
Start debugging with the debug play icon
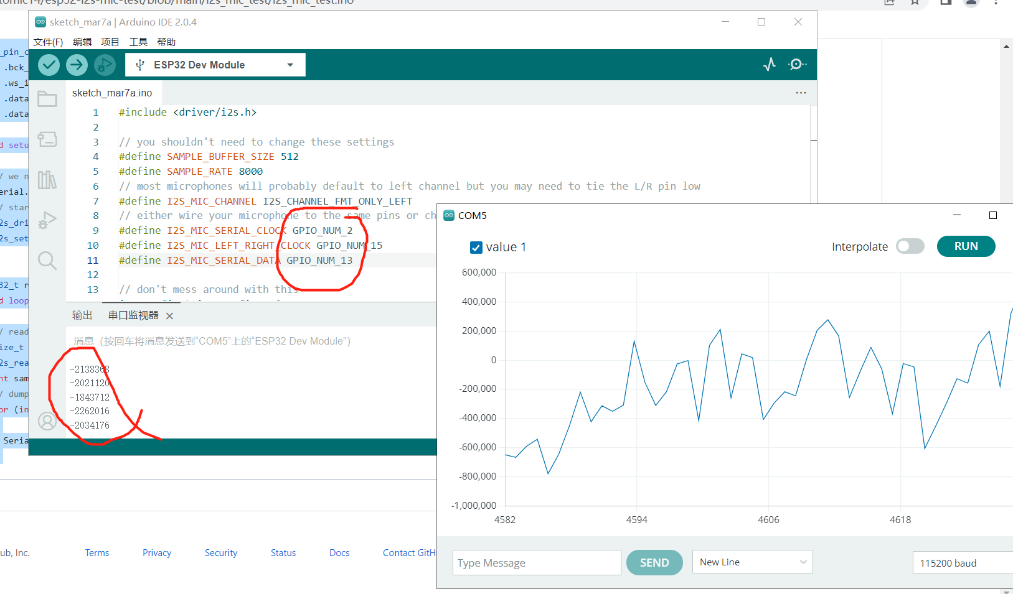[x=105, y=65]
